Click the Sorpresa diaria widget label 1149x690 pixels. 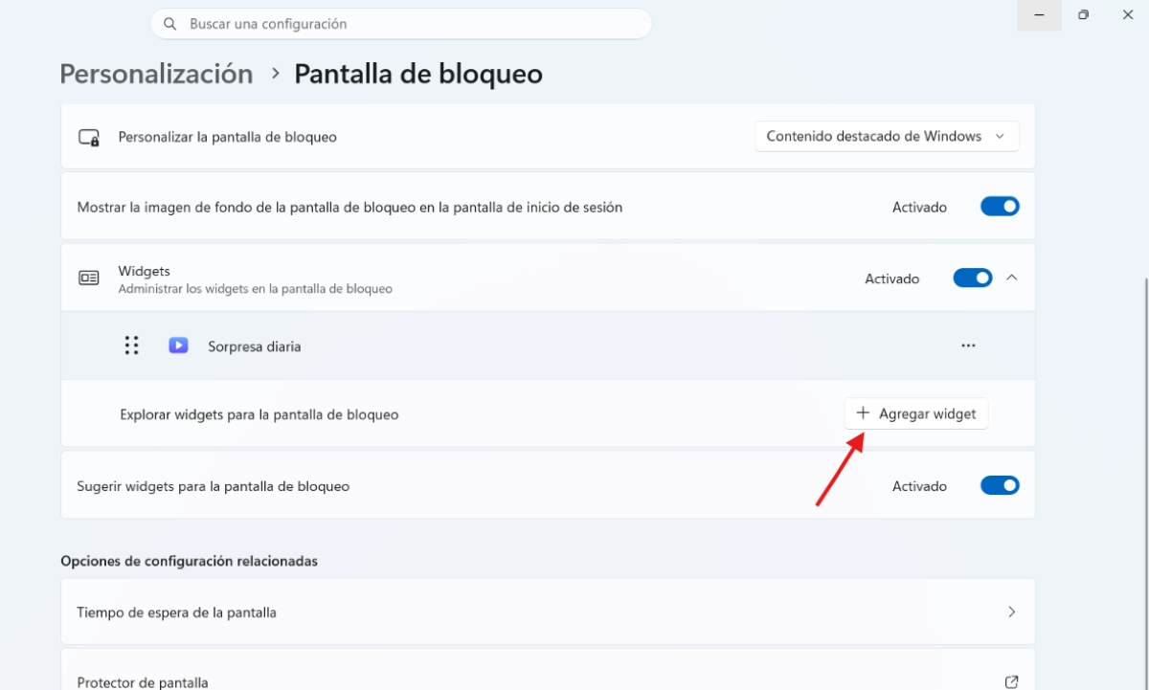click(255, 346)
